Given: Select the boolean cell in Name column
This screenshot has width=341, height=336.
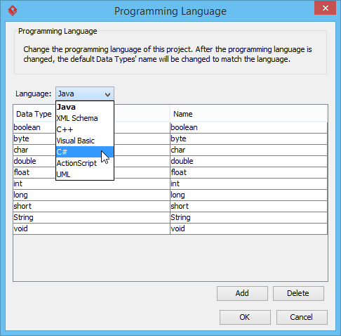Looking at the screenshot, I should pos(248,127).
